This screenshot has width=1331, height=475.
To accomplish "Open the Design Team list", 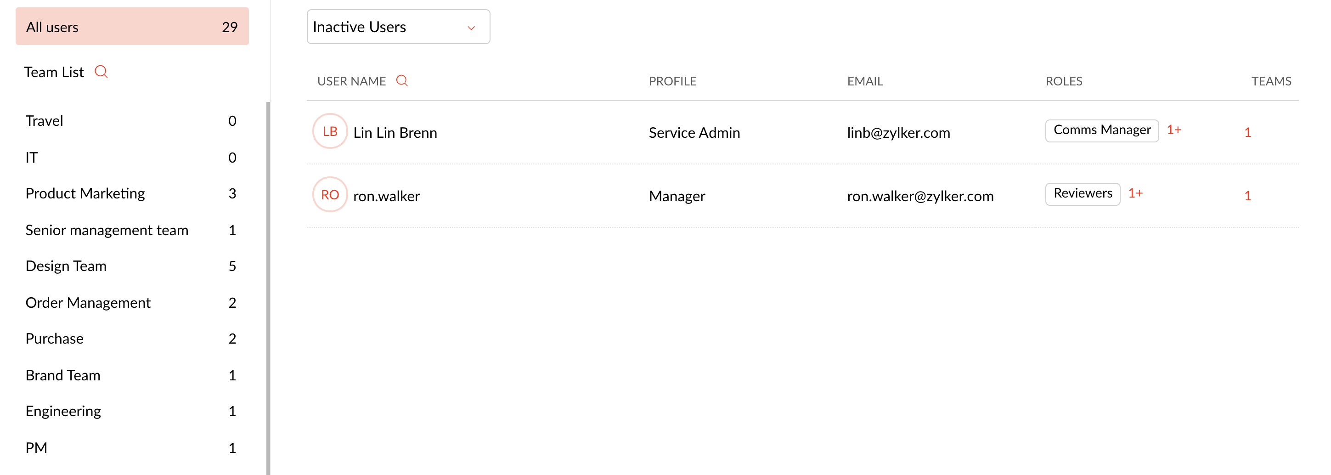I will coord(66,266).
